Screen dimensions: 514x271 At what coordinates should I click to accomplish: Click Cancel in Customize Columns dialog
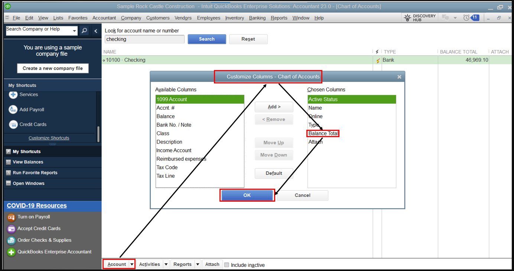coord(303,195)
